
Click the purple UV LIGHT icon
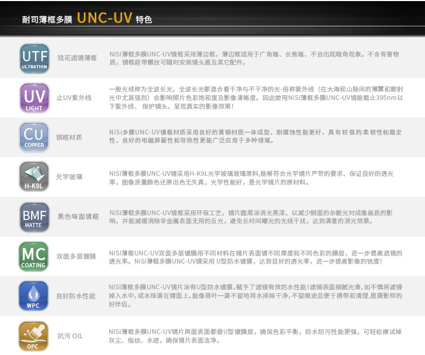(34, 98)
